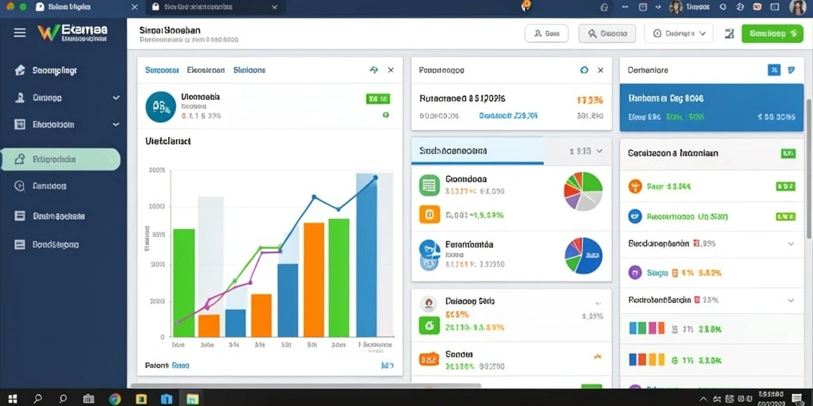Click the clock icon in the sidebar

point(20,186)
